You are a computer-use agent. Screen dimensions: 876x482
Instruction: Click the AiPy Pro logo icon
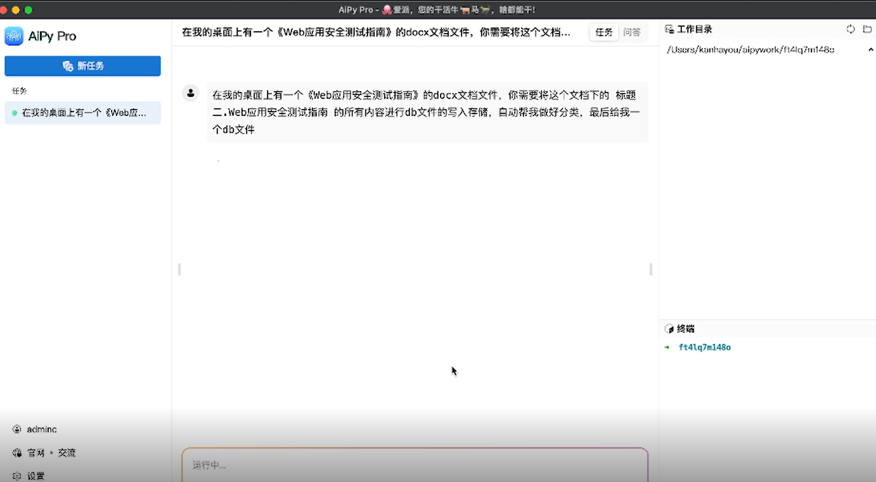point(14,36)
